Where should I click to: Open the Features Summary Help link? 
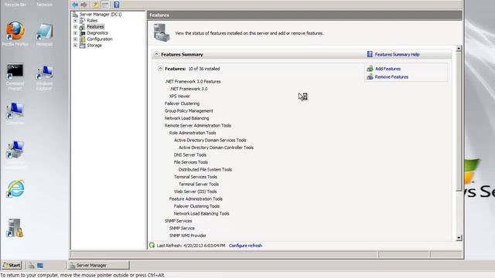397,55
